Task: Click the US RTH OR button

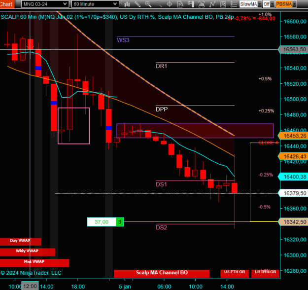Action: (x=266, y=273)
